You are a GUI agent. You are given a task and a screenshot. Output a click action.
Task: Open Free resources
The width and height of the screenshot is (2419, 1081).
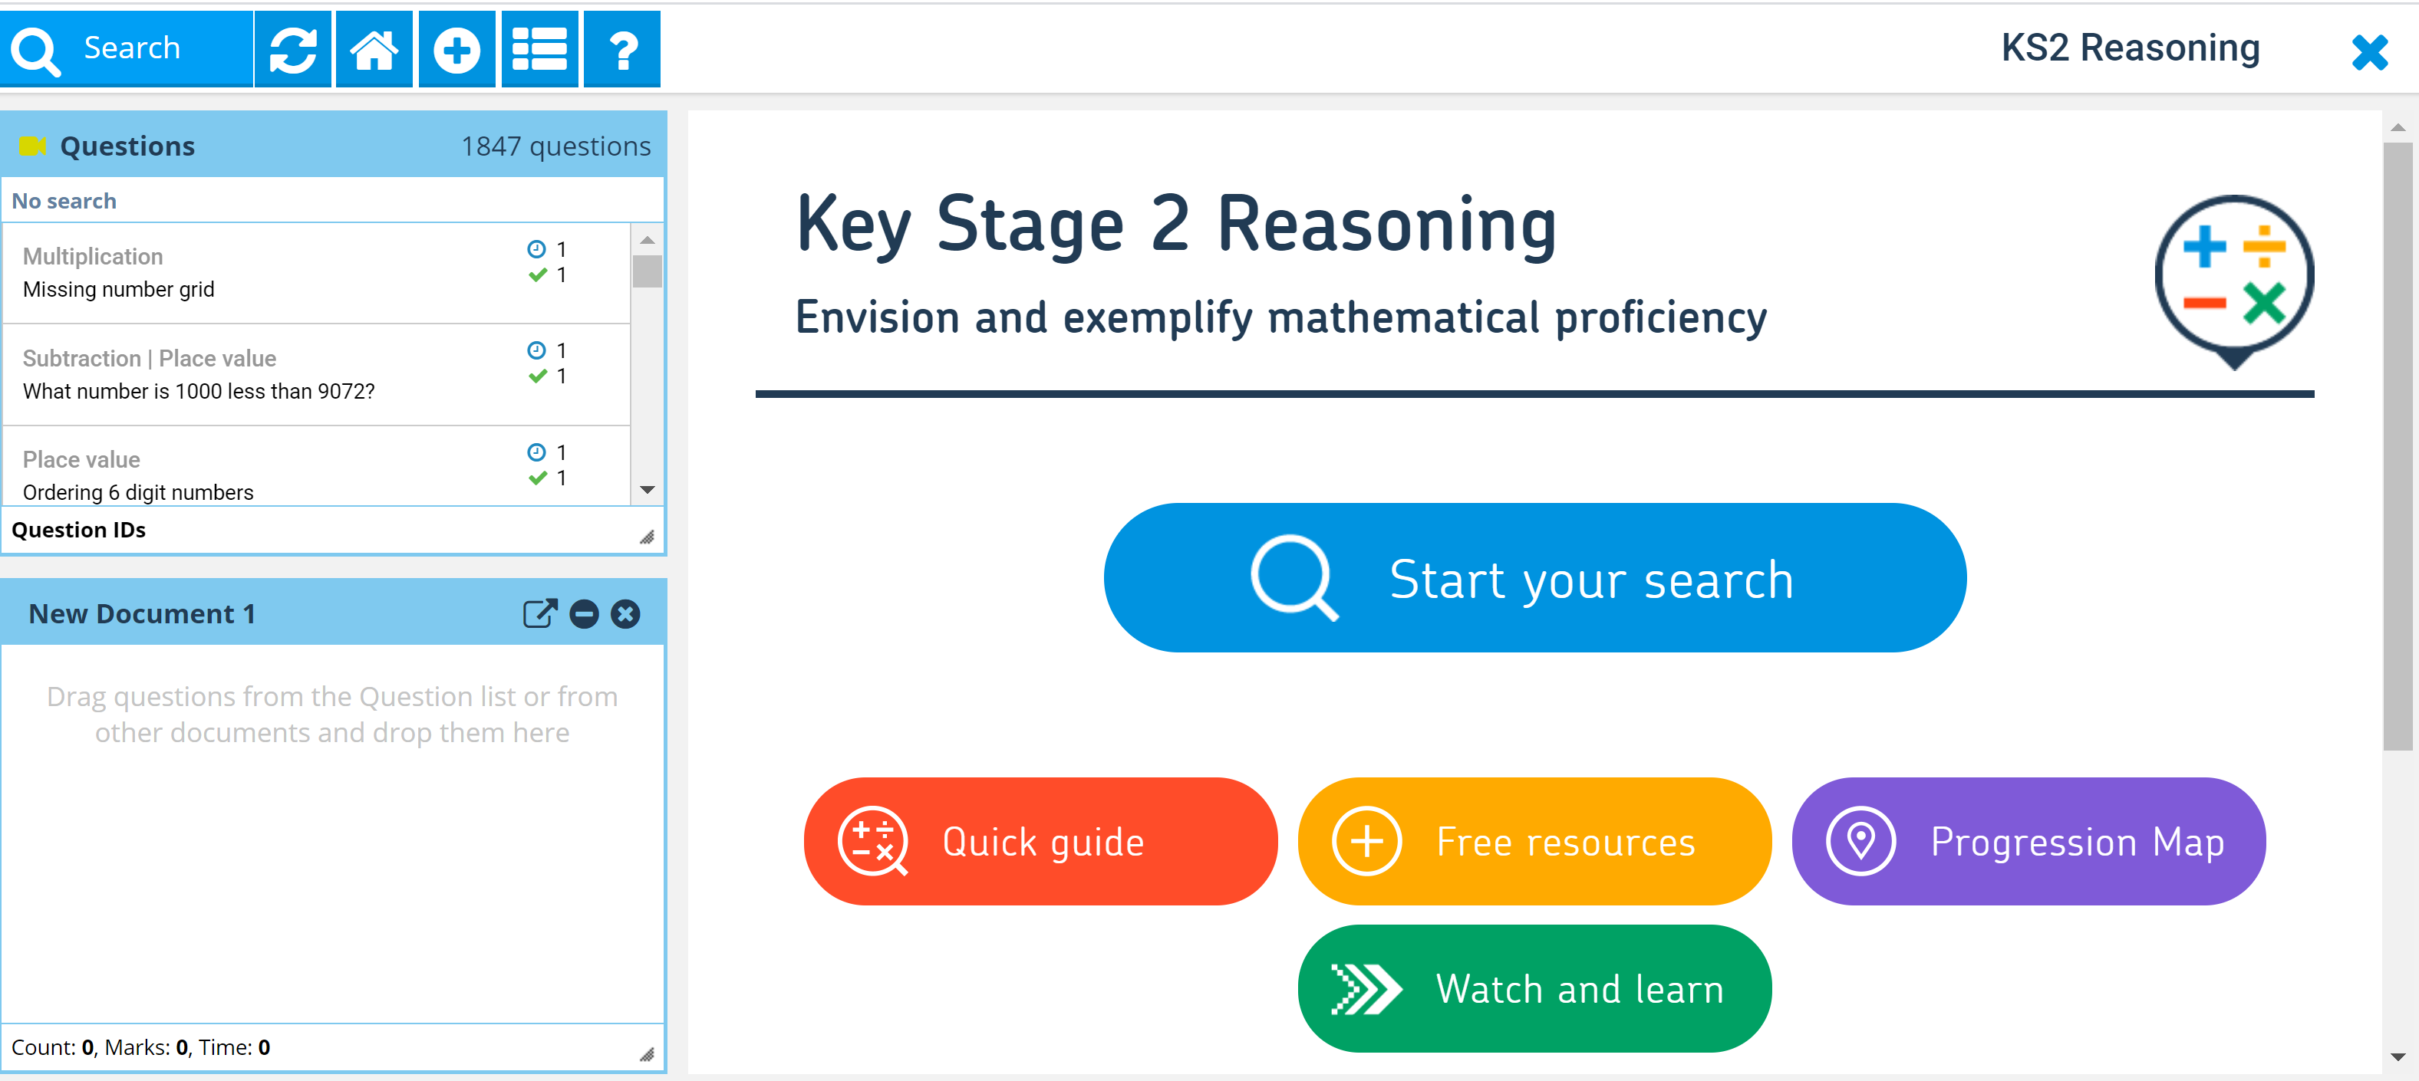coord(1534,841)
